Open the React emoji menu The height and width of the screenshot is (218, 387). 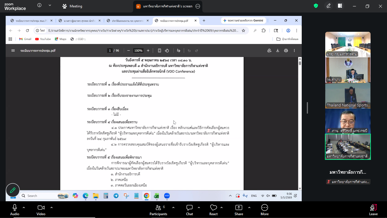pyautogui.click(x=213, y=210)
